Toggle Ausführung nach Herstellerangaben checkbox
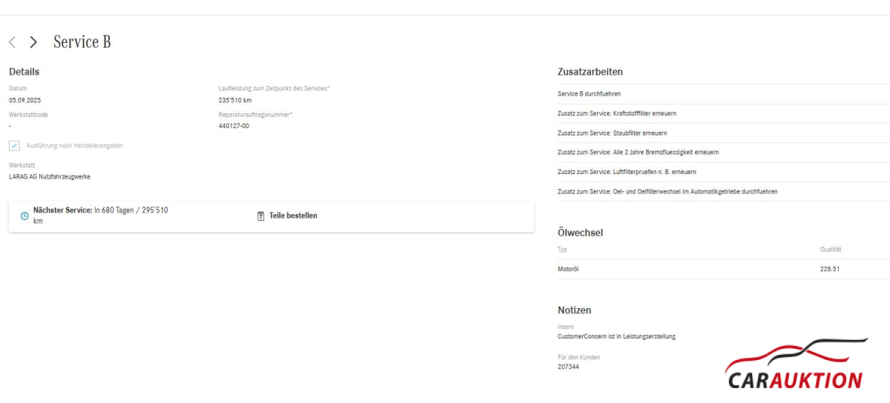The image size is (890, 403). (x=15, y=146)
